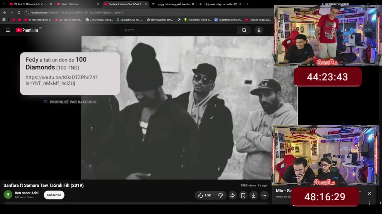Open the Convertisseur YouT... bookmark
Image resolution: width=382 pixels, height=214 pixels.
pos(130,20)
